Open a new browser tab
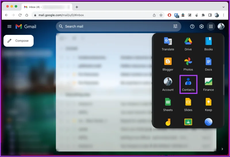 (77, 7)
